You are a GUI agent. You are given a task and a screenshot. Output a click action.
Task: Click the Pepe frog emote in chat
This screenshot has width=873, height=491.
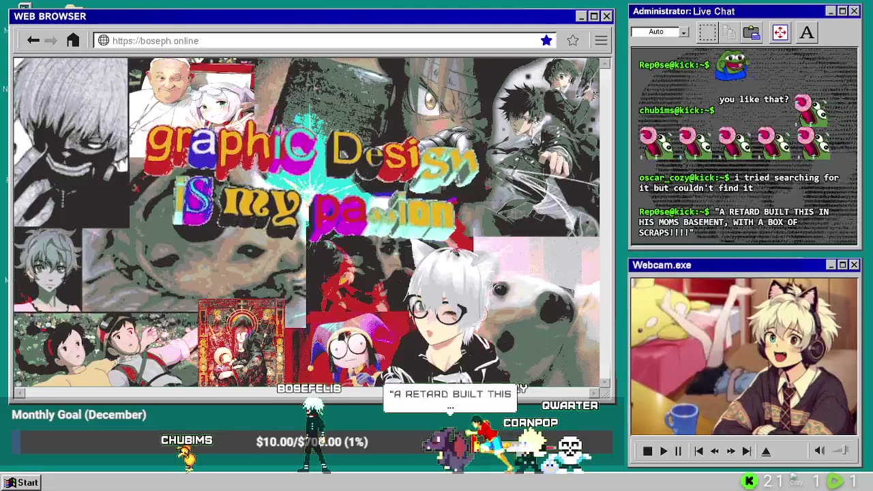coord(732,66)
